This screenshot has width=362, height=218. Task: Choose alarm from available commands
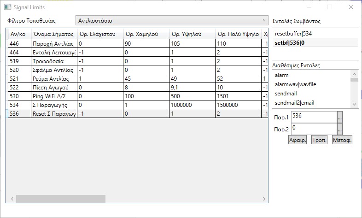(x=311, y=75)
